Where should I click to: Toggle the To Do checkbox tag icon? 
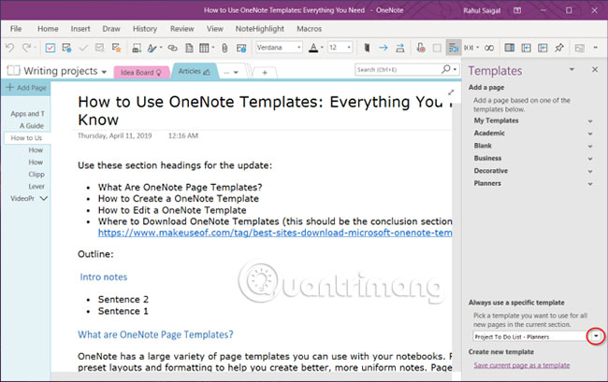pyautogui.click(x=50, y=48)
